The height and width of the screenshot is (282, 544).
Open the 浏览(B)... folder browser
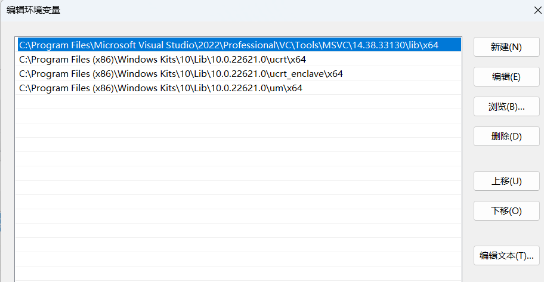pyautogui.click(x=506, y=107)
